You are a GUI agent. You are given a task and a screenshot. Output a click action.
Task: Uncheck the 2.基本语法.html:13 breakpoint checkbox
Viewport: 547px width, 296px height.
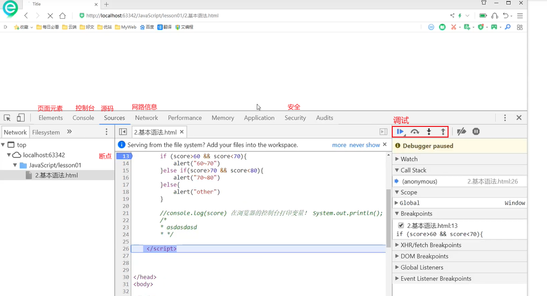pyautogui.click(x=401, y=225)
